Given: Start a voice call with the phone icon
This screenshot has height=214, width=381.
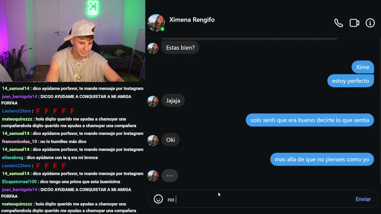Looking at the screenshot, I should pos(338,23).
